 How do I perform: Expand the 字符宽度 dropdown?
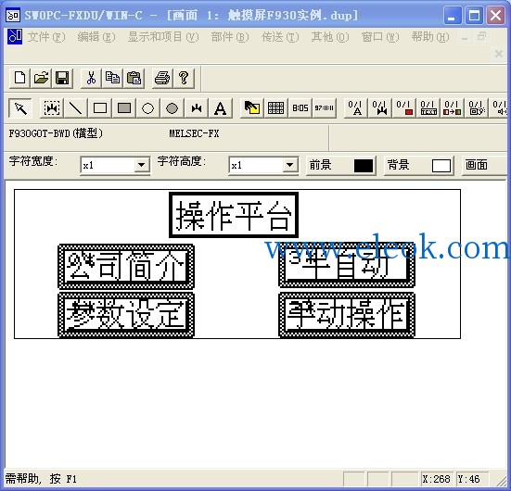point(141,165)
